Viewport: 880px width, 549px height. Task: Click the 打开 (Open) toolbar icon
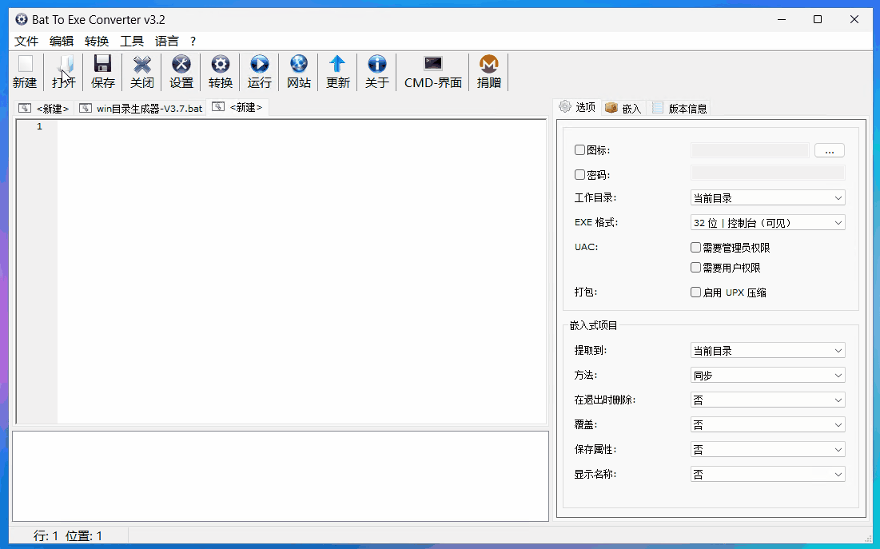click(x=65, y=65)
